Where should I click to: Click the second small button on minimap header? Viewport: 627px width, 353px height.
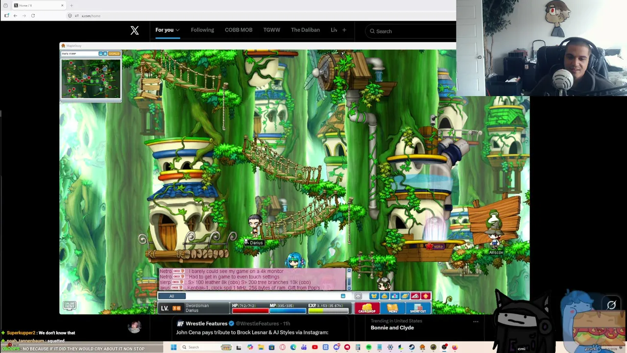point(105,53)
